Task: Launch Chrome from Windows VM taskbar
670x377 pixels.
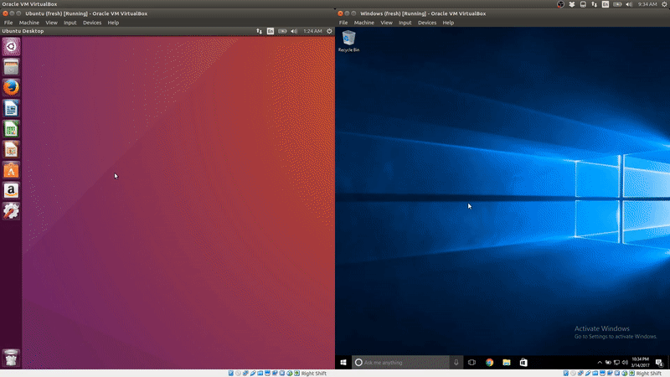Action: 489,363
